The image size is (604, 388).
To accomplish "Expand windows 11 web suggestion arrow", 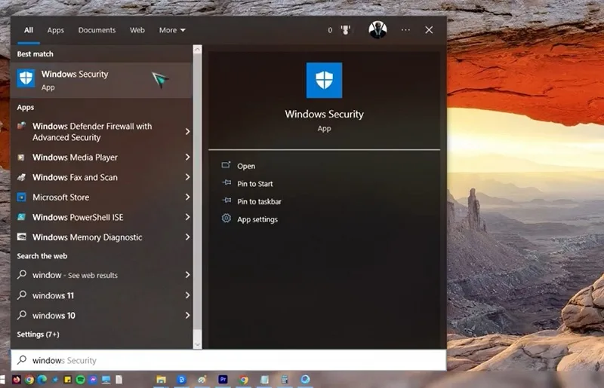I will pyautogui.click(x=187, y=295).
